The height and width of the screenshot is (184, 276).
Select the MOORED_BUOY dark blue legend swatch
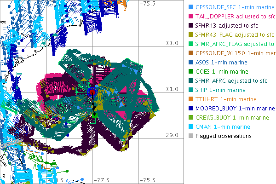[x=190, y=109]
